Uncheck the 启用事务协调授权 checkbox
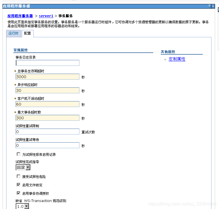Image resolution: width=219 pixels, height=209 pixels. [18, 193]
